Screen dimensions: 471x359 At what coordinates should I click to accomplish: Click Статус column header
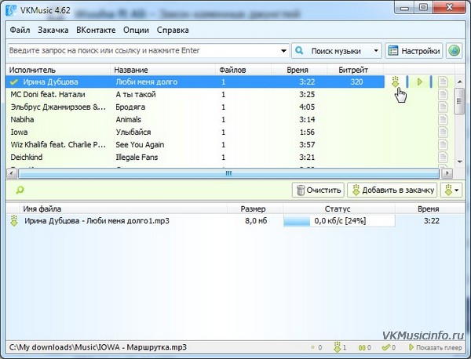(x=339, y=209)
